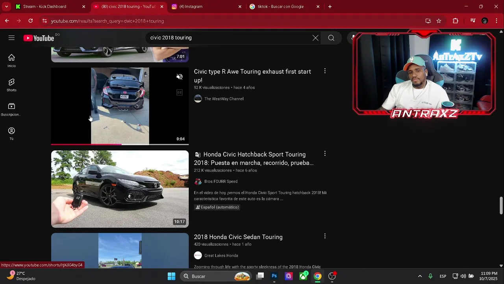Unmute the Civic type R preview

click(x=179, y=77)
